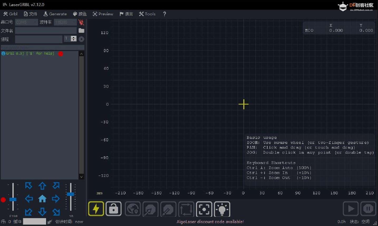Click the LaserGRBL v7.12.0 title icon

pyautogui.click(x=5, y=4)
